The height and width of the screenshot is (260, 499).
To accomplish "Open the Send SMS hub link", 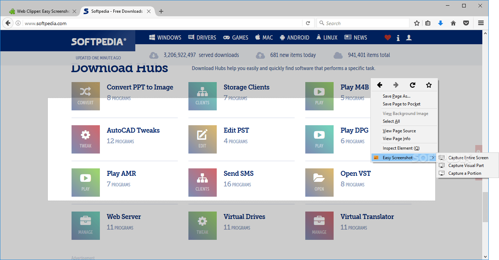I will pyautogui.click(x=239, y=173).
